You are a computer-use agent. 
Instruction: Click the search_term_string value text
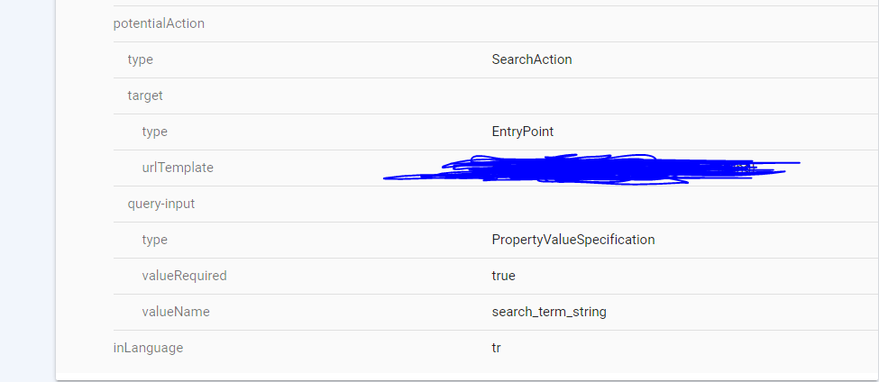click(x=549, y=312)
